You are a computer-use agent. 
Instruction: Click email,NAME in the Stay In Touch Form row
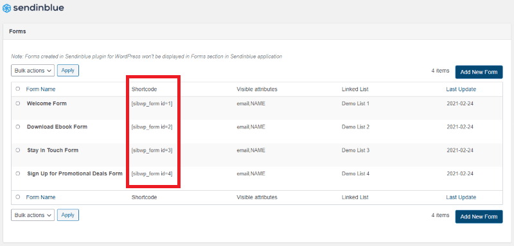click(x=251, y=150)
